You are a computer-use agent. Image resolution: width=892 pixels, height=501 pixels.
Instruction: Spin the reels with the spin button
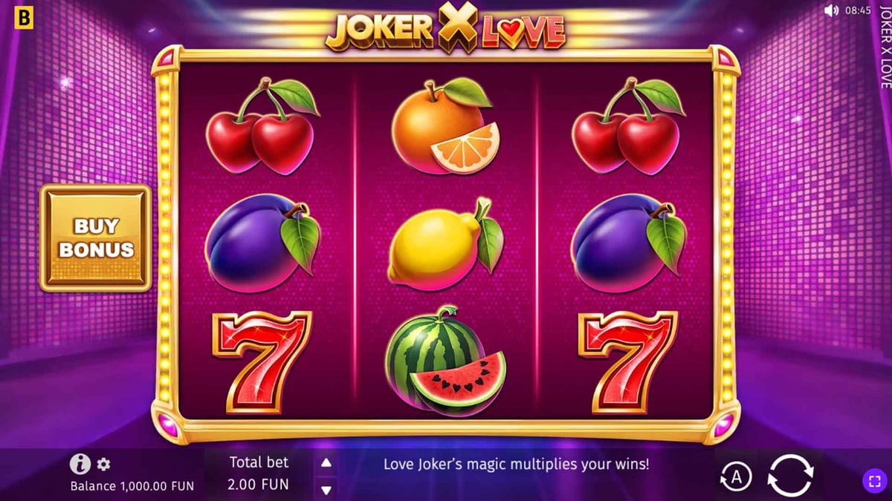791,475
